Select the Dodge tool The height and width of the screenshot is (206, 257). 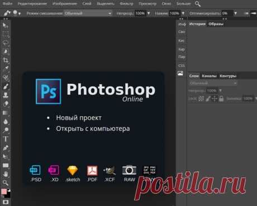click(x=6, y=130)
